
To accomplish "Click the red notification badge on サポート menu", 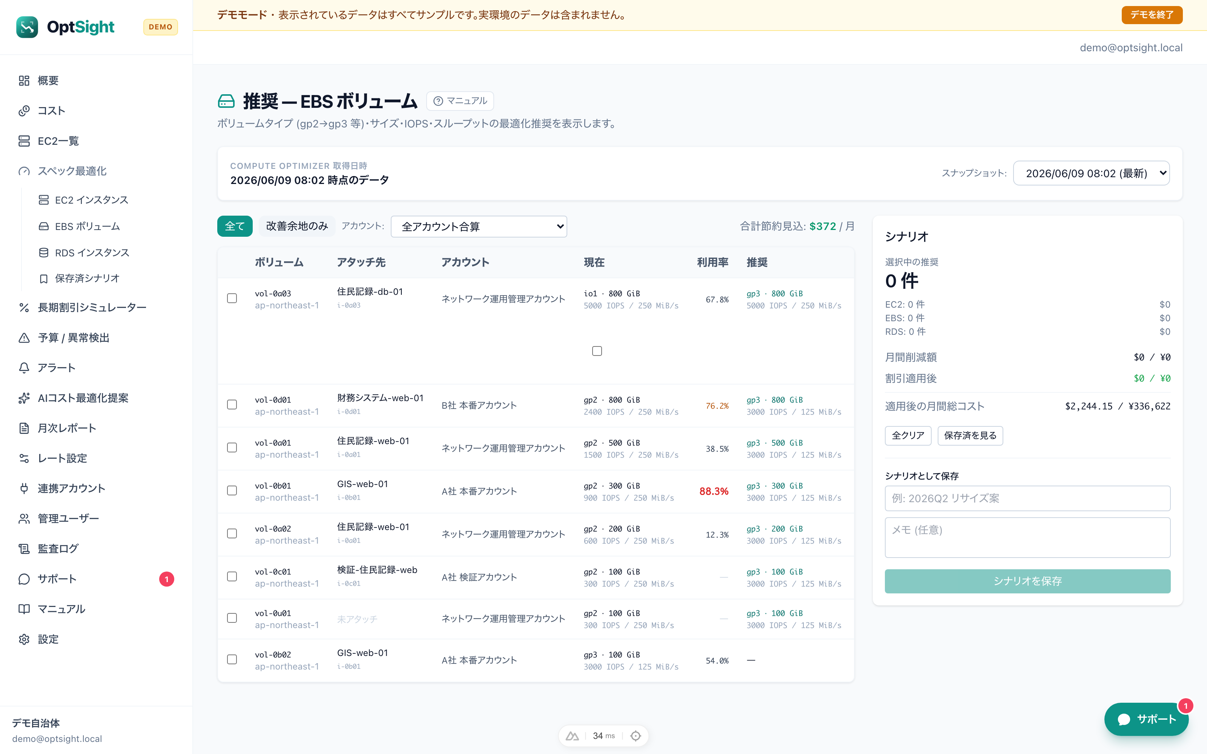I will pyautogui.click(x=167, y=579).
